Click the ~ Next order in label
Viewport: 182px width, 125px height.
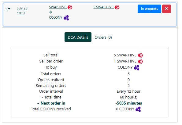tap(51, 103)
